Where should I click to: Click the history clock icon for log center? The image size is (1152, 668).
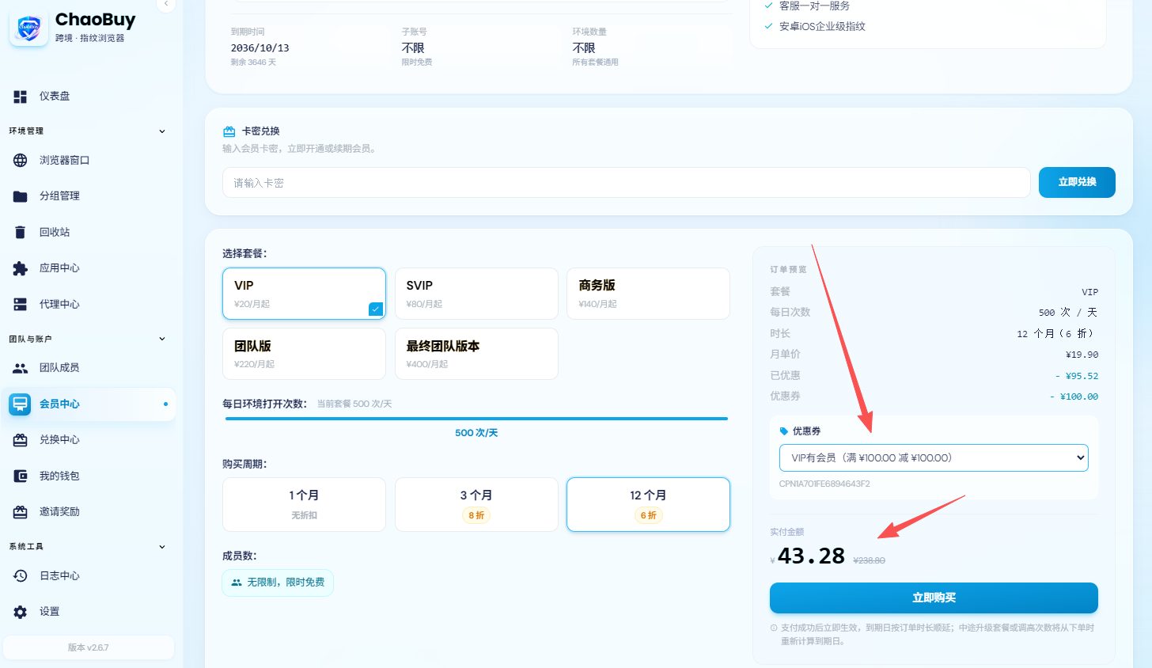click(x=21, y=576)
